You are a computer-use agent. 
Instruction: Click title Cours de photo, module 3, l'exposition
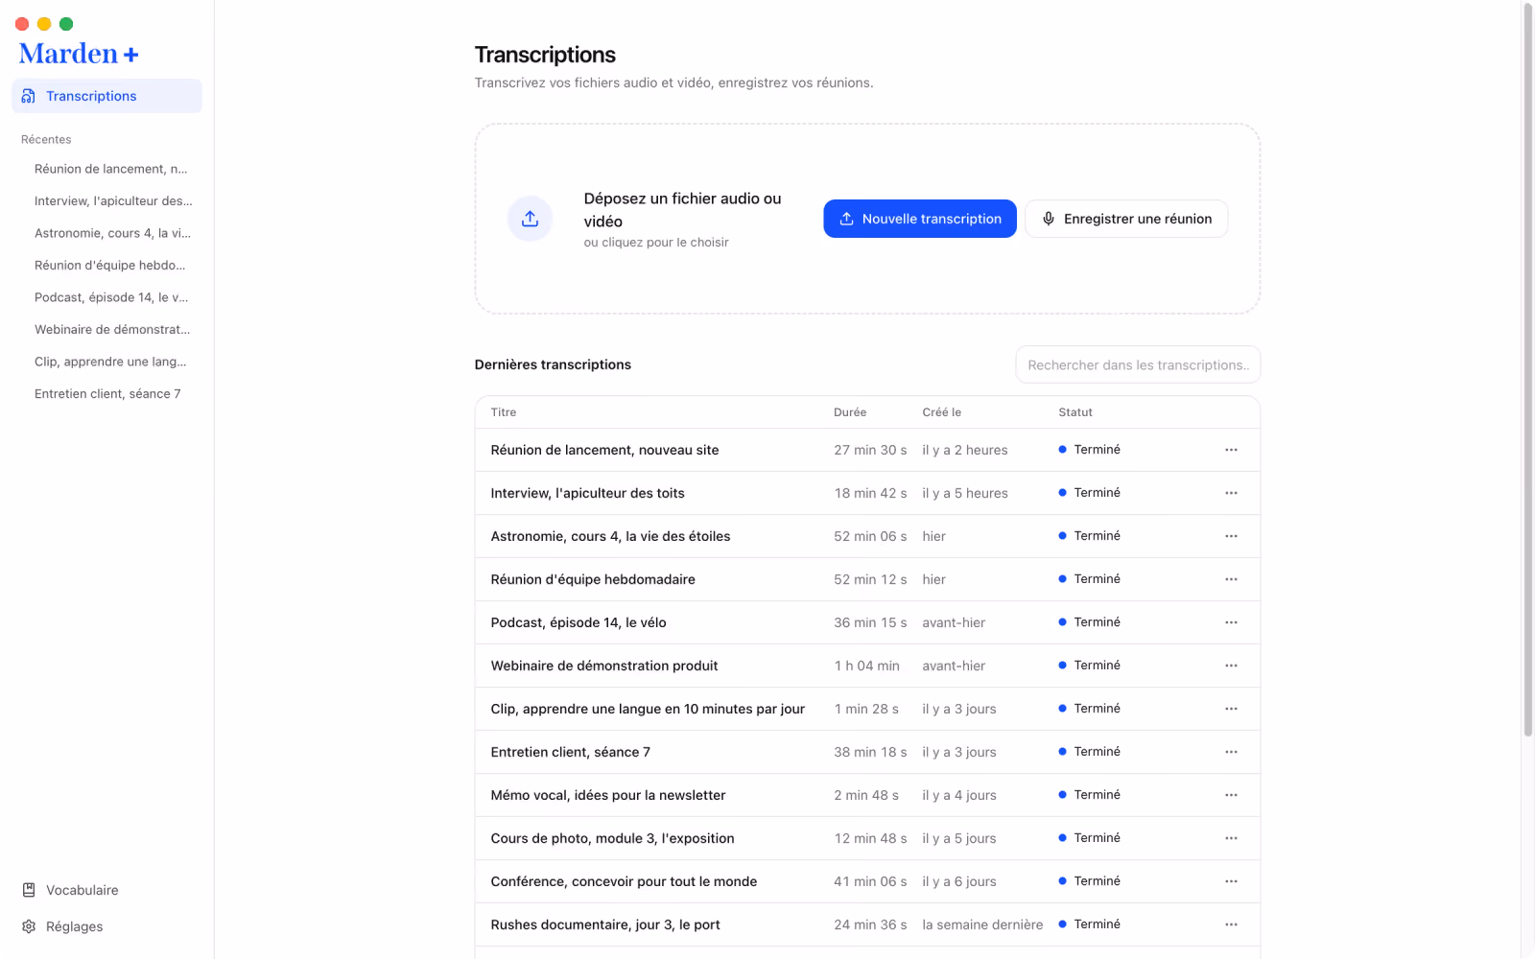click(x=612, y=838)
